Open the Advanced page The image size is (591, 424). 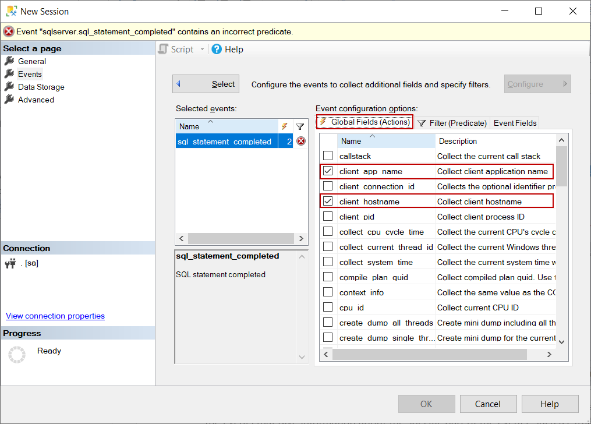(x=36, y=100)
